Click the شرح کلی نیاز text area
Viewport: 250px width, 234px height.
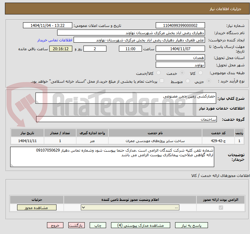[126, 98]
